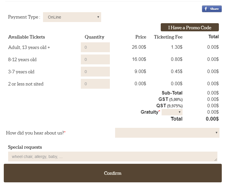227x189 pixels.
Task: Click resize handle of Special requests box
Action: (216, 160)
